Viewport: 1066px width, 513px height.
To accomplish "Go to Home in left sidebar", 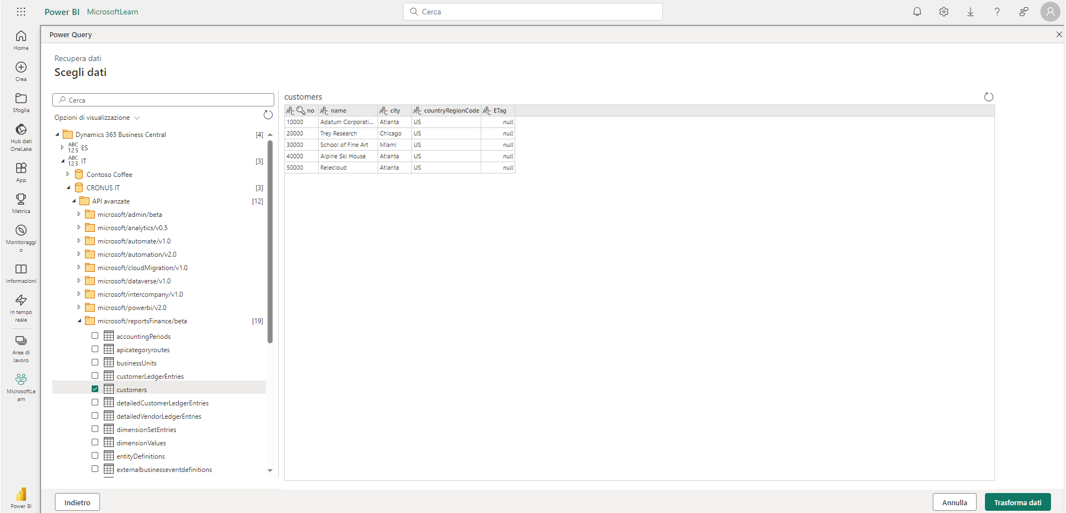I will pos(21,40).
